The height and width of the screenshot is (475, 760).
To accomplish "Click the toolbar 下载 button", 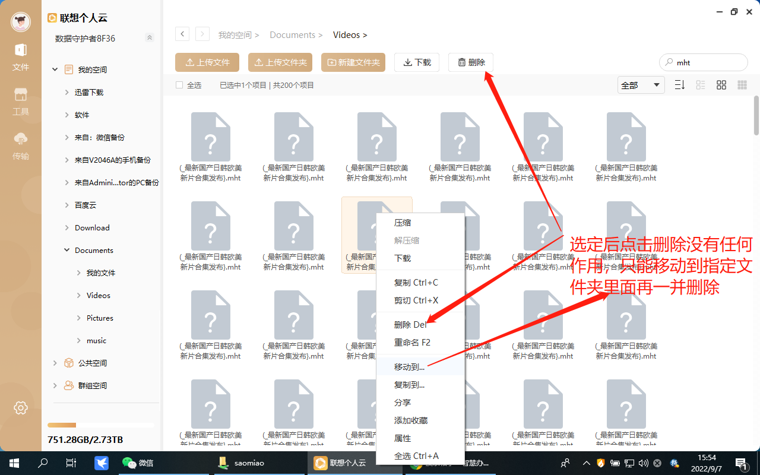I will pos(417,62).
